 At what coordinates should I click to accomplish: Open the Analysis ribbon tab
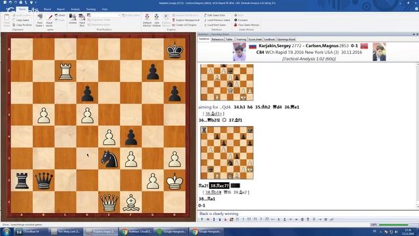(75, 9)
